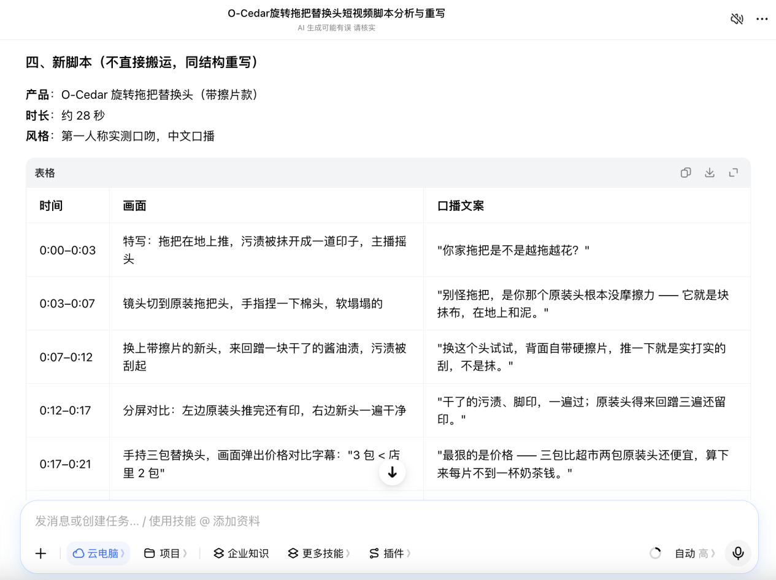The image size is (776, 580).
Task: Click the cell 手持三包替换头
Action: [266, 464]
